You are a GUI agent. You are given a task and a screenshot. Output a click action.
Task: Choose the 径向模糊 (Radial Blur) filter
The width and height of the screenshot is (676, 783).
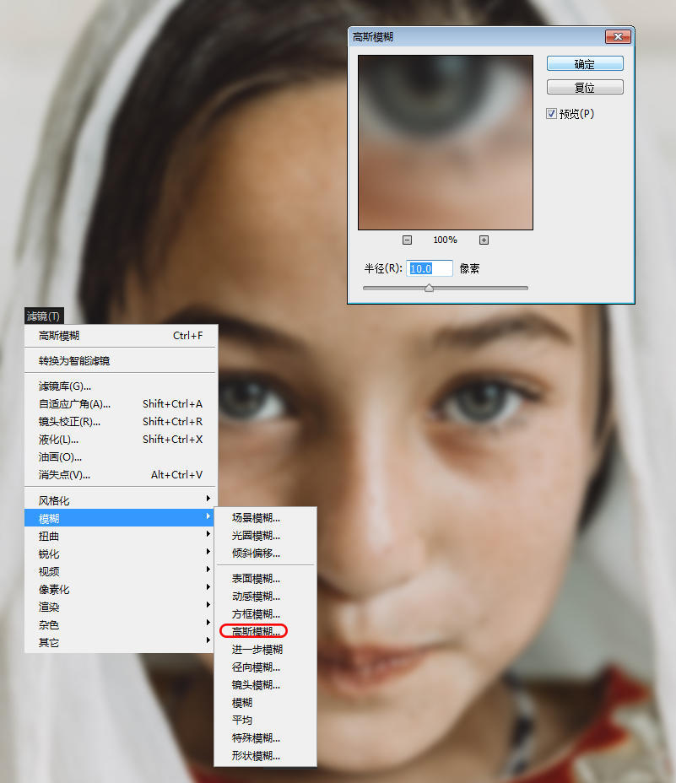[x=255, y=667]
